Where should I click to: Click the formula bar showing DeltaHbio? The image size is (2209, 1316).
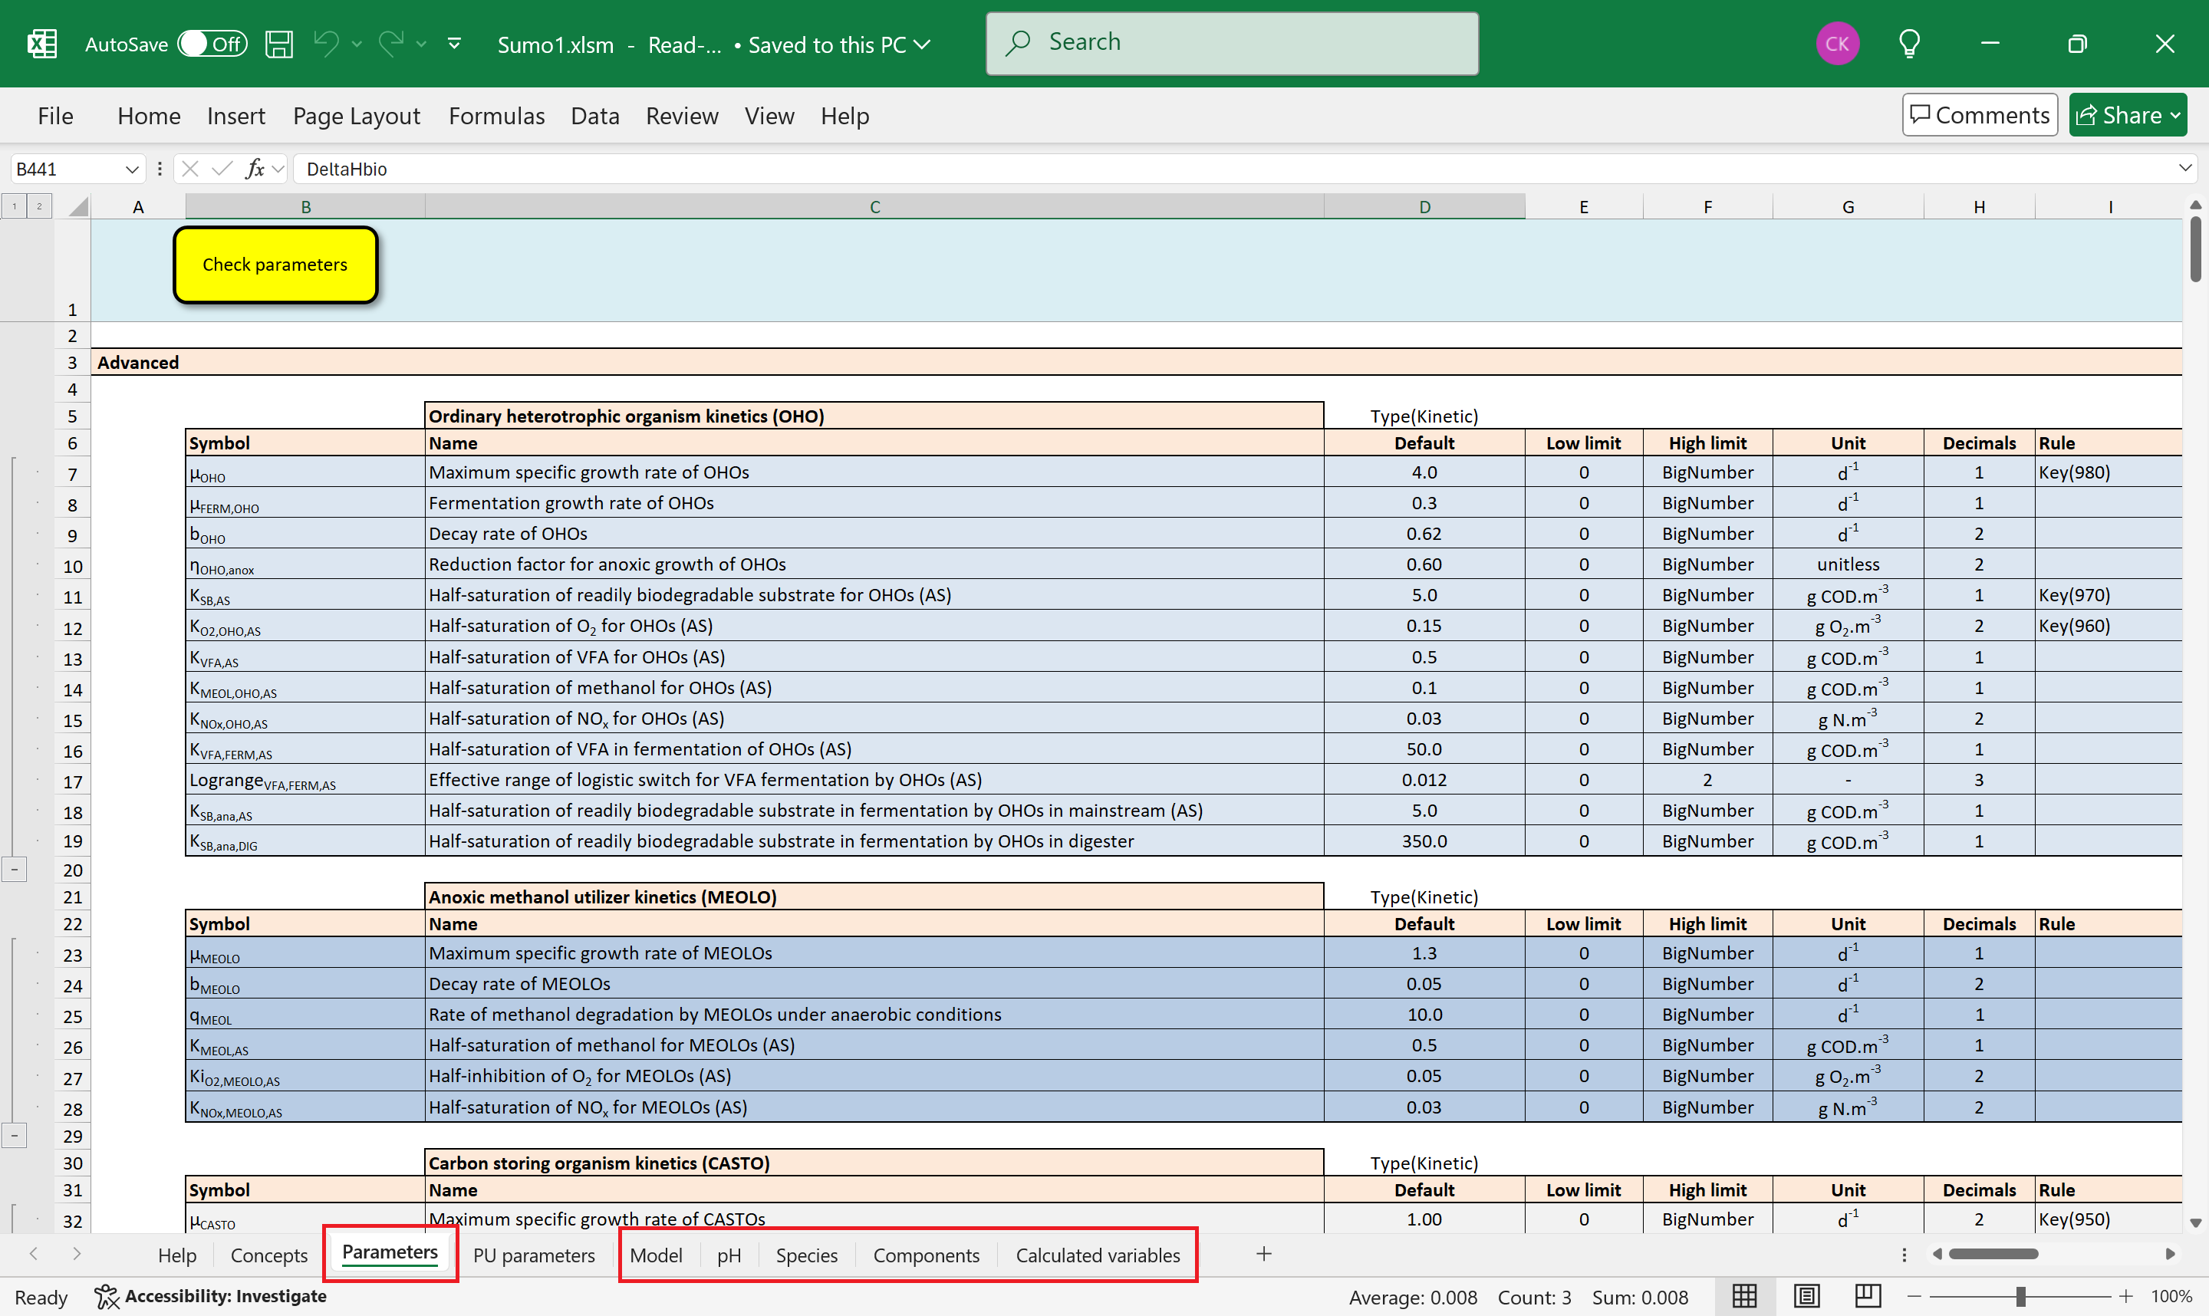[1233, 169]
